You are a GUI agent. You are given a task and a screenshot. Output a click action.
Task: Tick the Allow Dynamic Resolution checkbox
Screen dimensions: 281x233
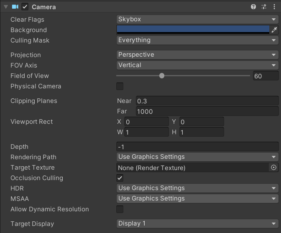(x=120, y=209)
